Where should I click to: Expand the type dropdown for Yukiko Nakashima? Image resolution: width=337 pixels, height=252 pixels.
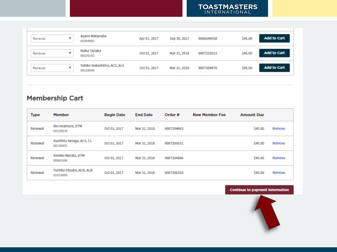(52, 68)
